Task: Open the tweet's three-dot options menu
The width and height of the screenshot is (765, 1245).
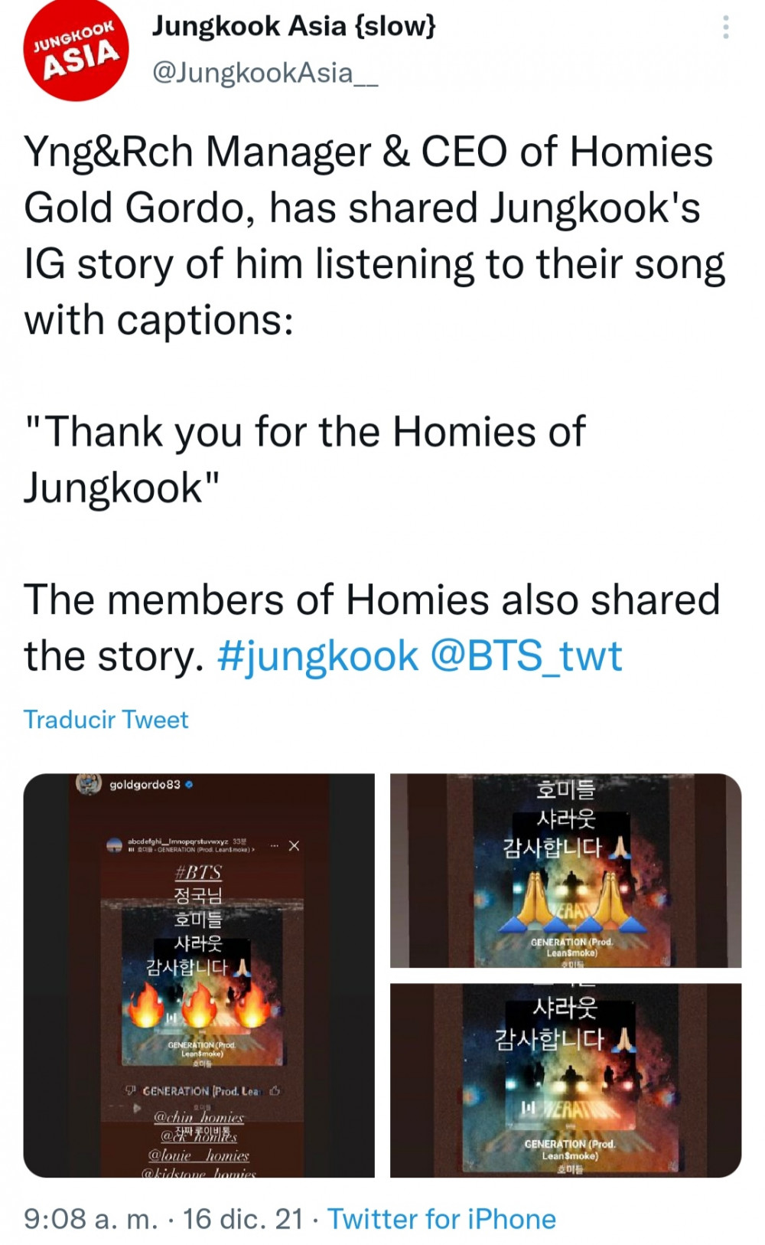Action: click(x=725, y=27)
